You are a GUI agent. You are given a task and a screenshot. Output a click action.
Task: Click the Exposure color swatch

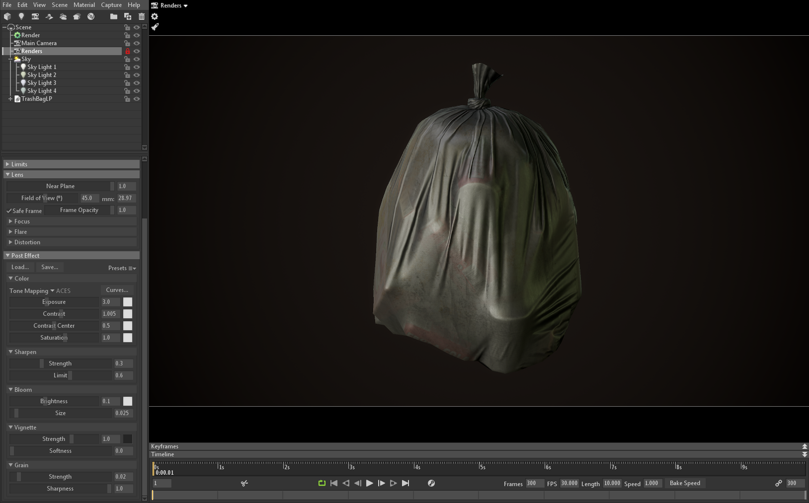click(x=128, y=302)
